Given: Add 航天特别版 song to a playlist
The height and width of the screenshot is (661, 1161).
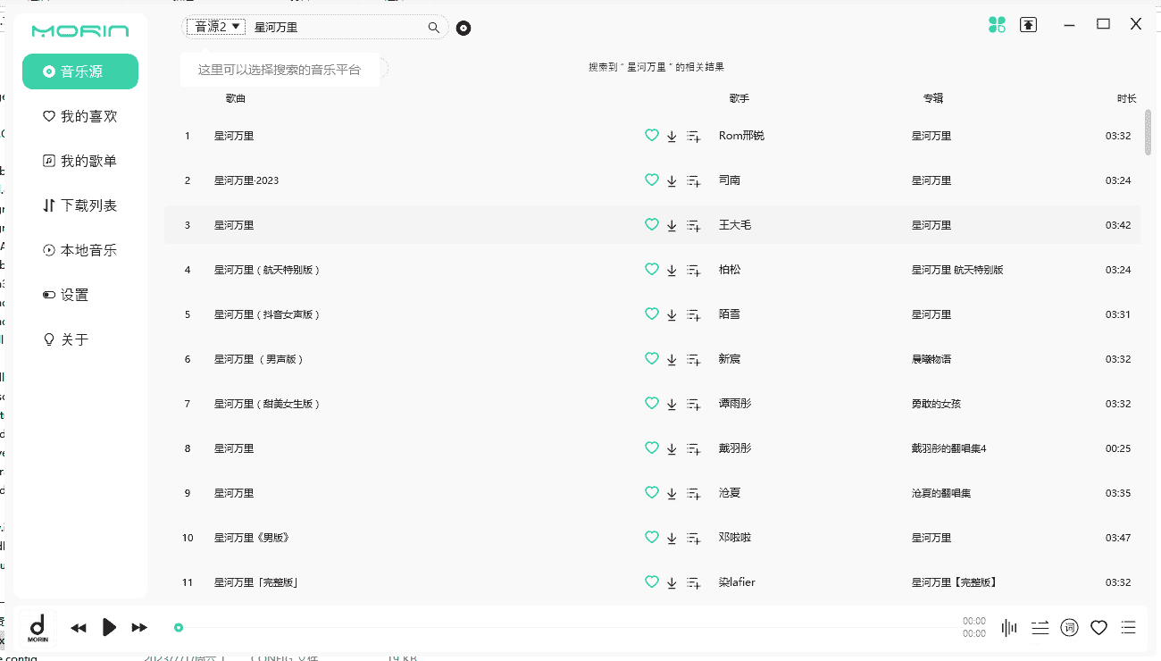Looking at the screenshot, I should (x=693, y=270).
